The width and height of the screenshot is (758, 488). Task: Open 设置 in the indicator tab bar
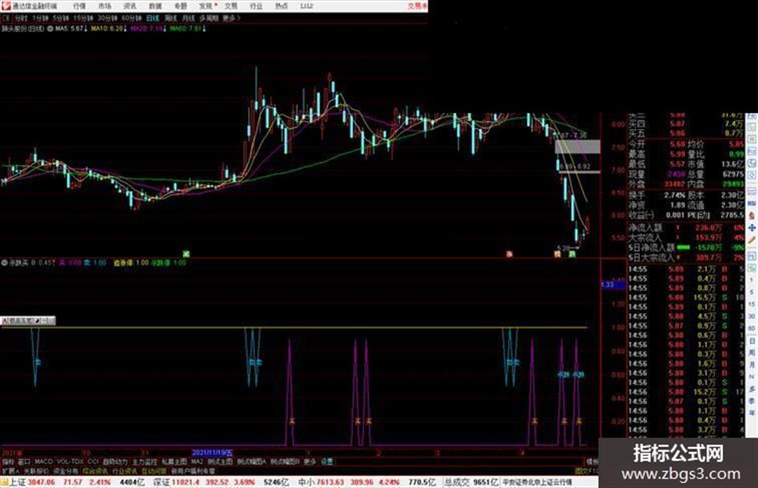click(327, 462)
